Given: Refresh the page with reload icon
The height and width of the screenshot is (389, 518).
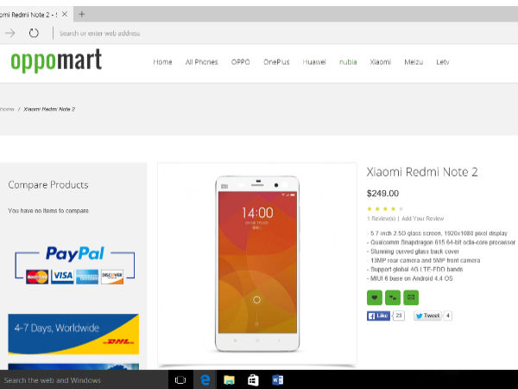Looking at the screenshot, I should 34,33.
